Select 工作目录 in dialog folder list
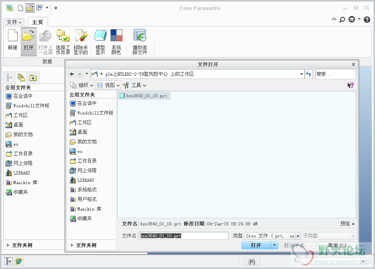 (x=83, y=161)
